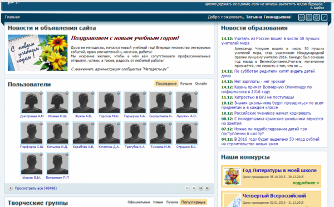
Task: Click подробнее » under Год Литературы
Action: pos(306,183)
